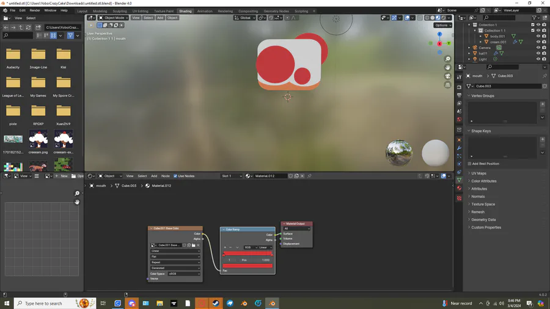Toggle the Add Rest Position checkbox
Image resolution: width=550 pixels, height=309 pixels.
coord(470,164)
